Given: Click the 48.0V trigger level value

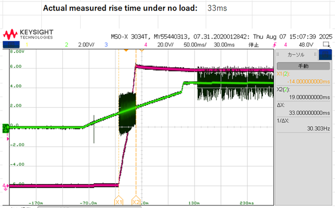Looking at the screenshot, I should pos(306,45).
